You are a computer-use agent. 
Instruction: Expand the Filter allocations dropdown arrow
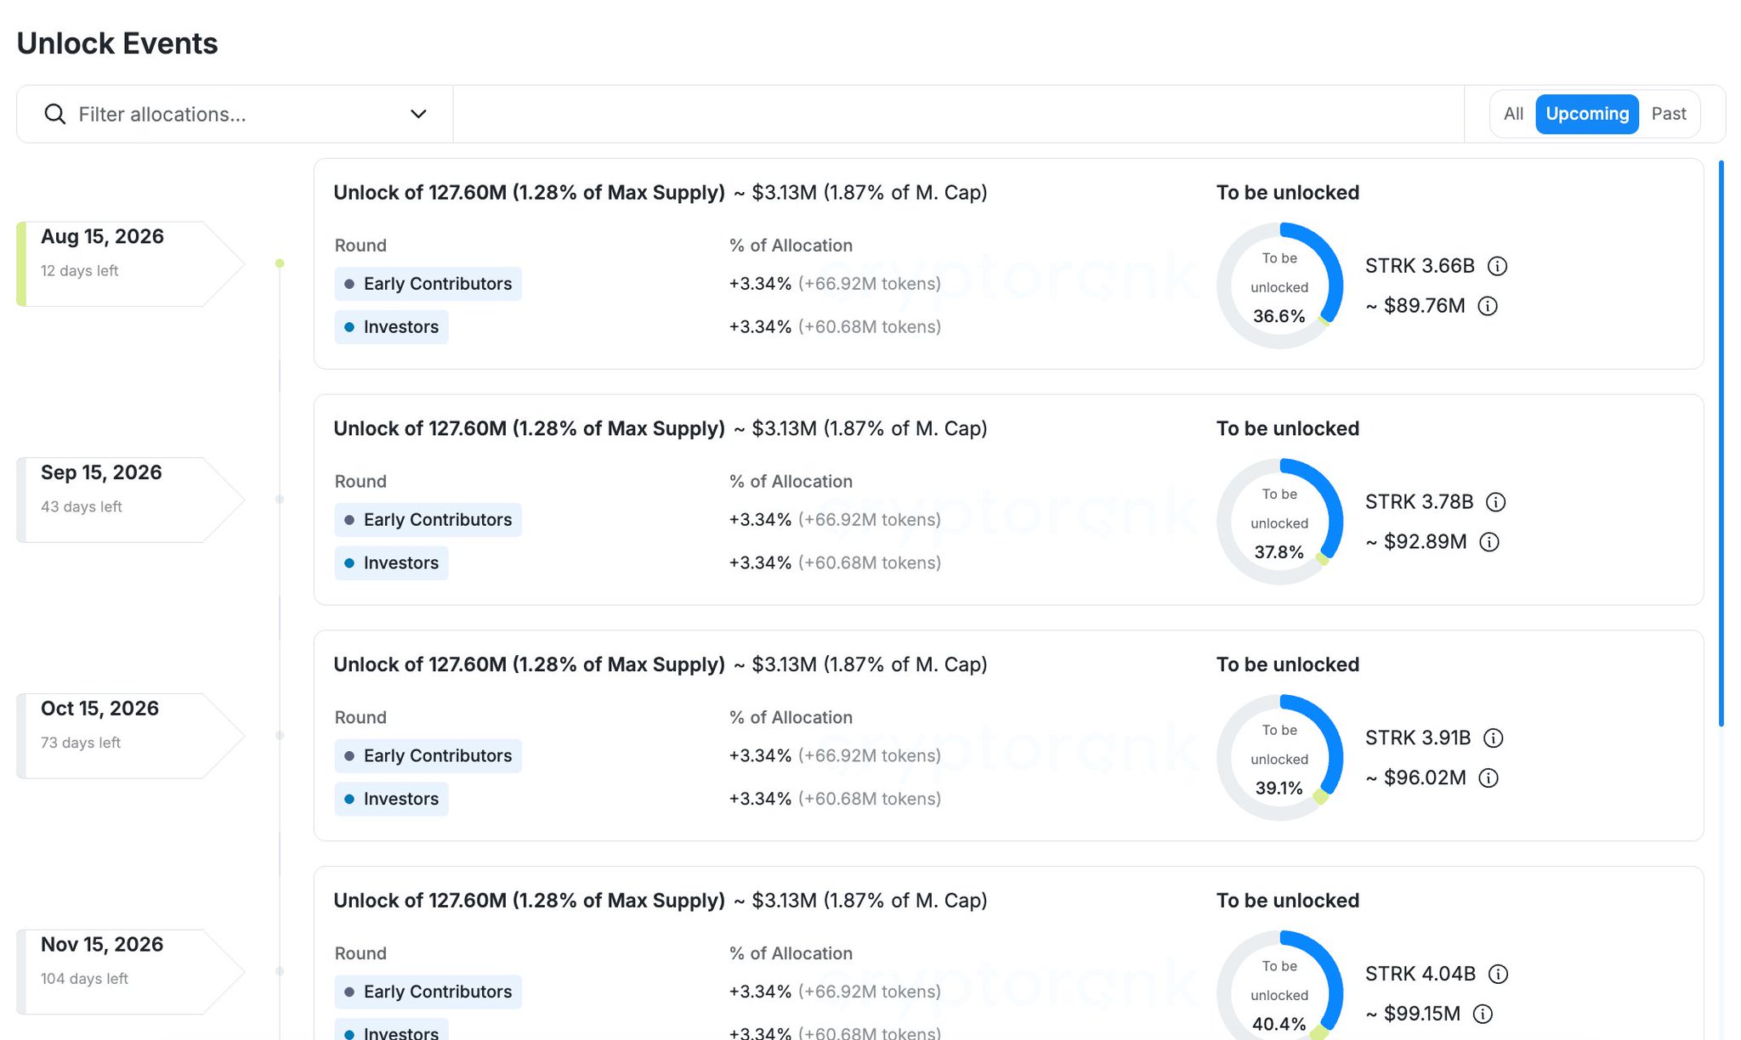pyautogui.click(x=418, y=114)
